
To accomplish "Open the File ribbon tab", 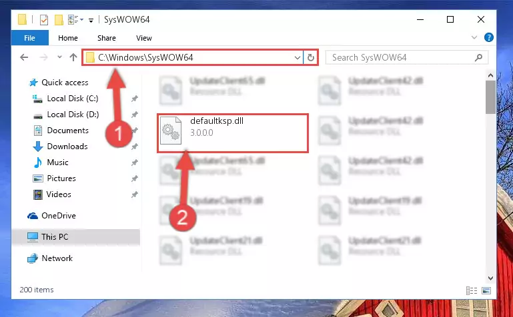I will coord(30,38).
